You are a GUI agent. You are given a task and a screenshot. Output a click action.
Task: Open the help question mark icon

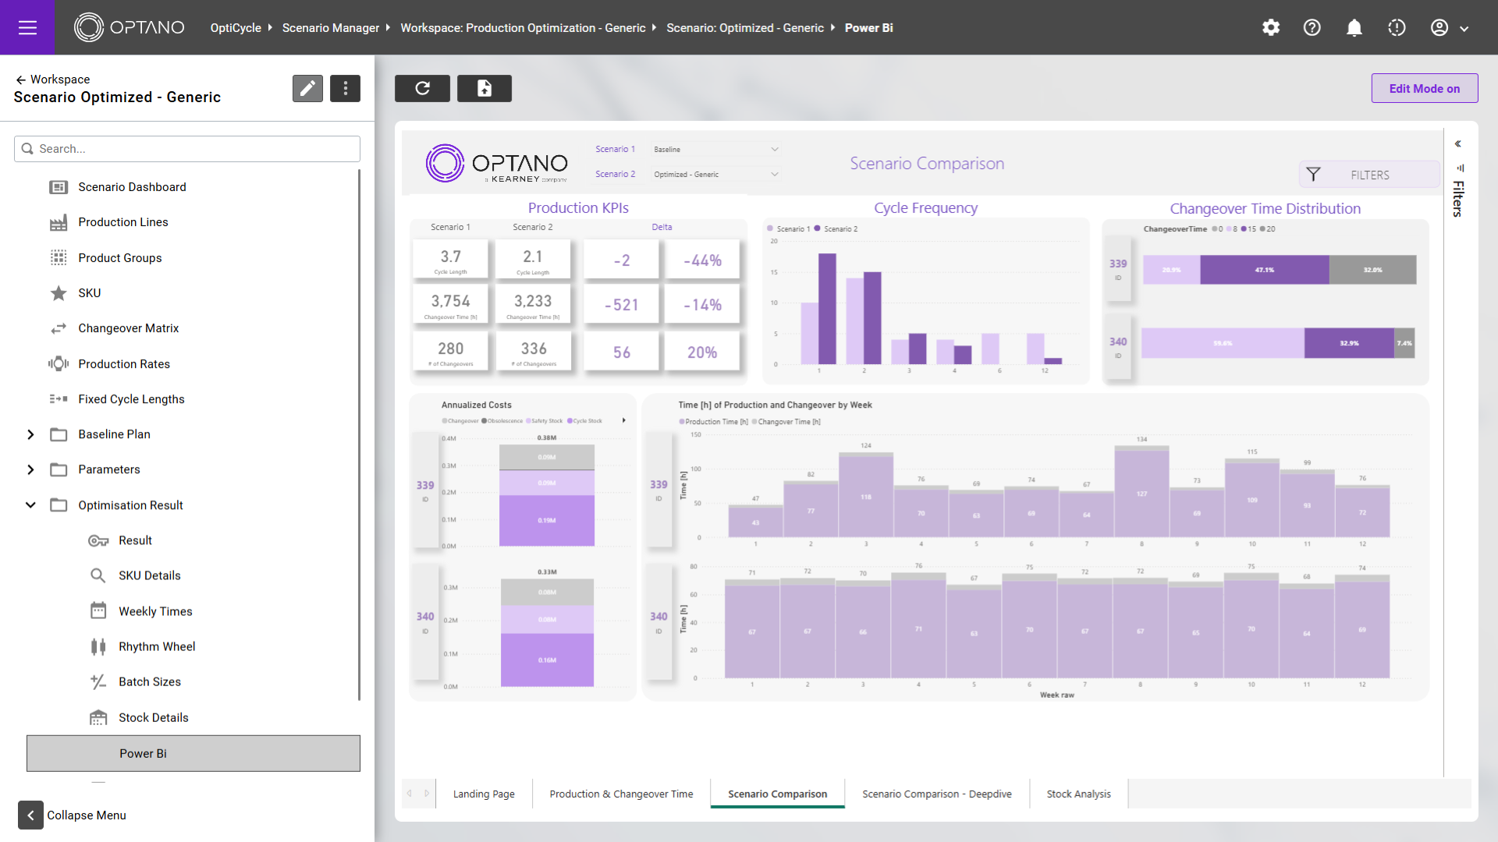tap(1312, 27)
